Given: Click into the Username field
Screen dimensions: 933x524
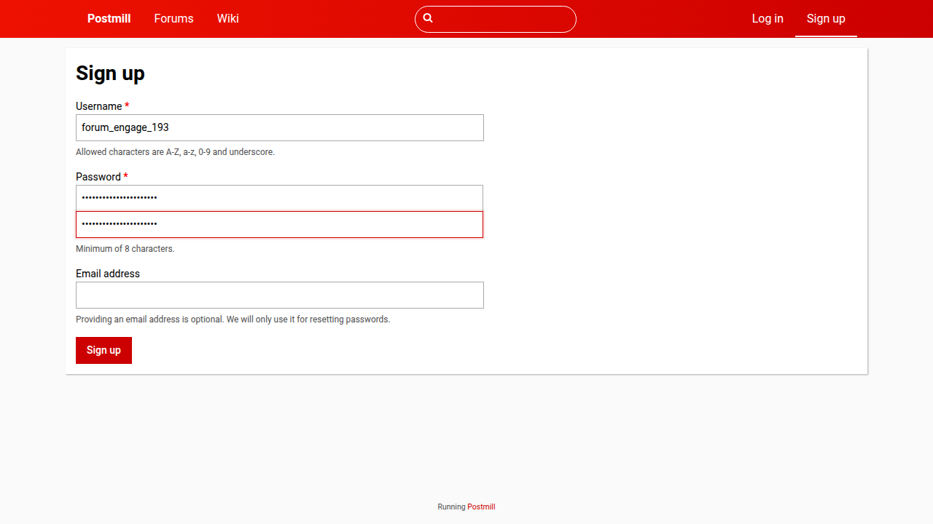Looking at the screenshot, I should 280,127.
